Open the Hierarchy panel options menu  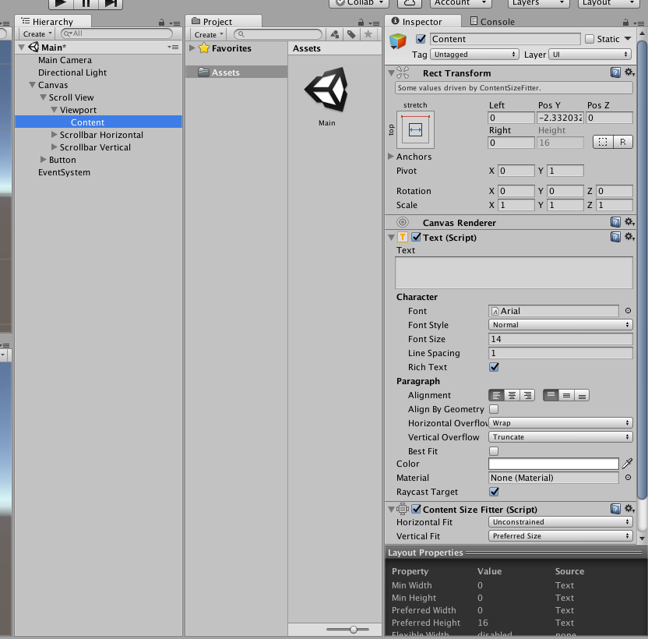[x=174, y=23]
